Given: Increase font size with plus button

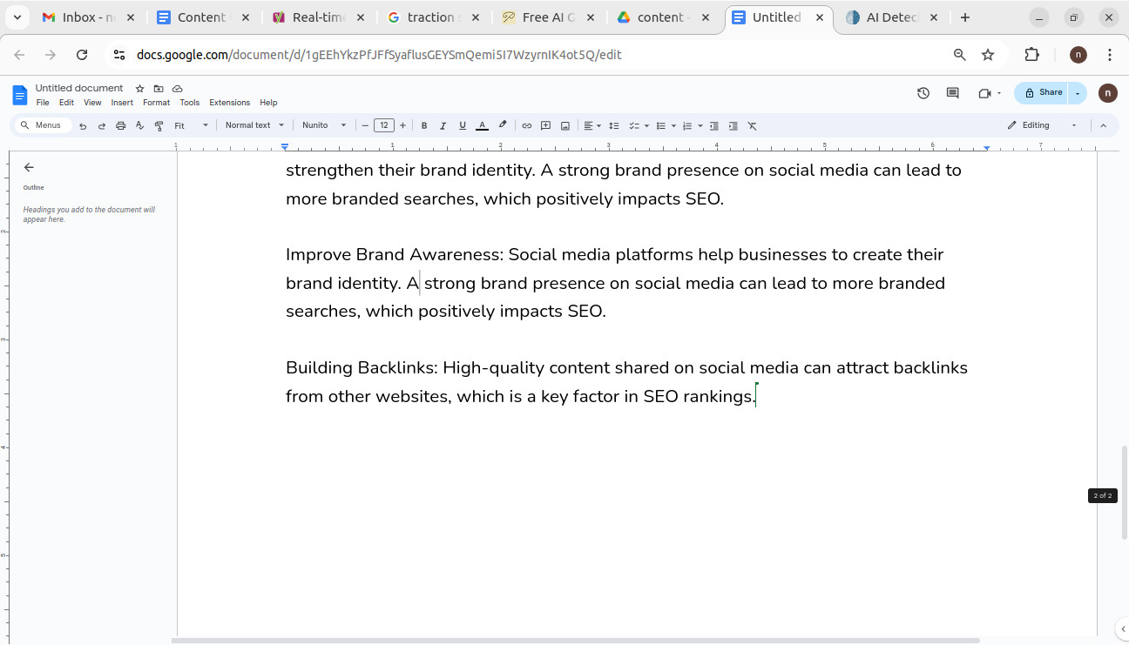Looking at the screenshot, I should [x=402, y=125].
